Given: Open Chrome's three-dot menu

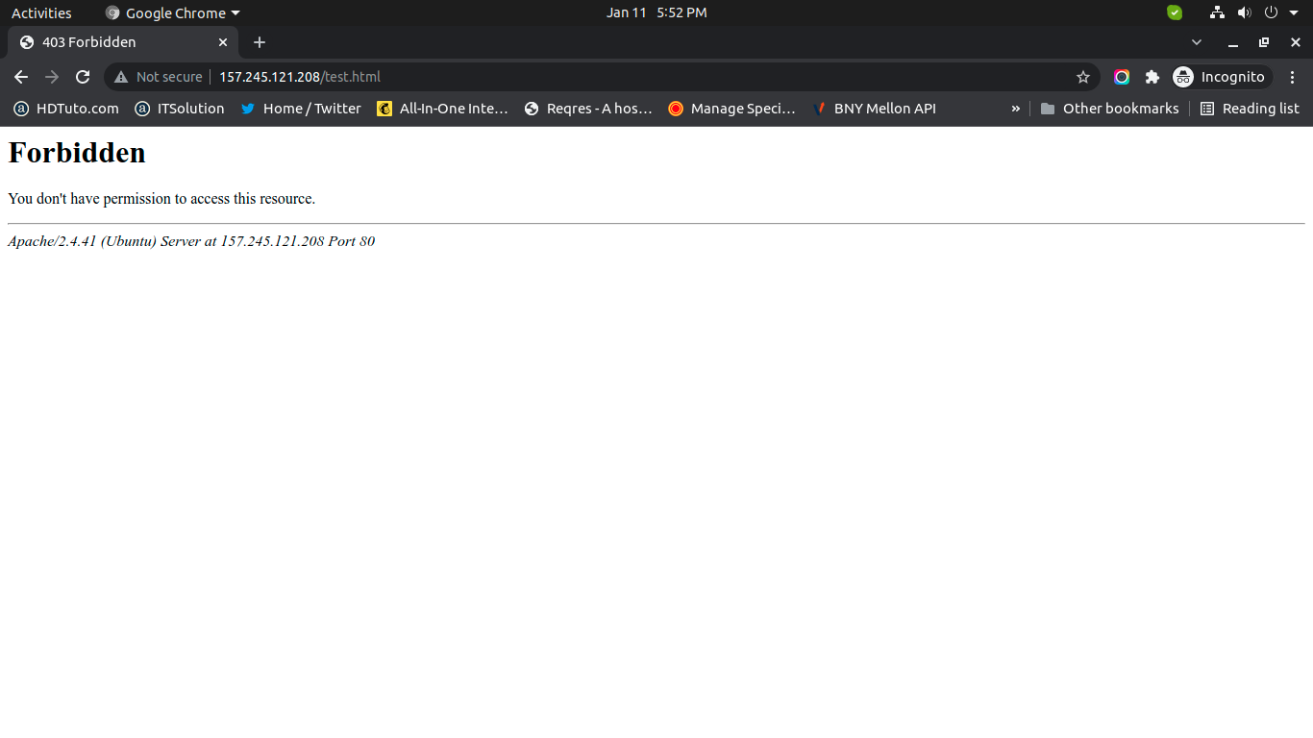Looking at the screenshot, I should click(1293, 77).
